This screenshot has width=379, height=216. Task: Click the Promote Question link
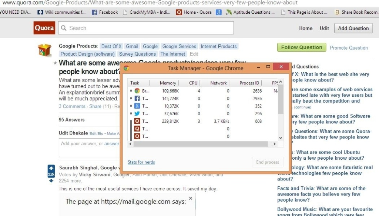(349, 48)
